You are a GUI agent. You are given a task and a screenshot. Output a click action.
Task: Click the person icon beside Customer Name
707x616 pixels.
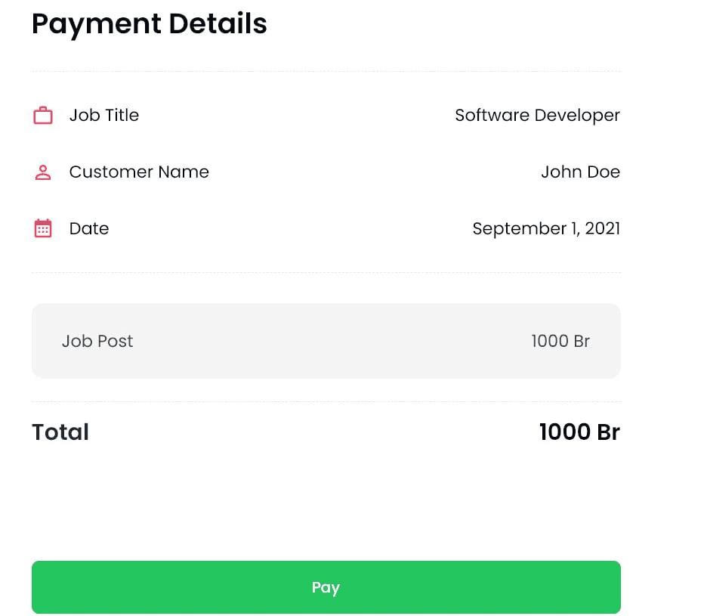(43, 172)
